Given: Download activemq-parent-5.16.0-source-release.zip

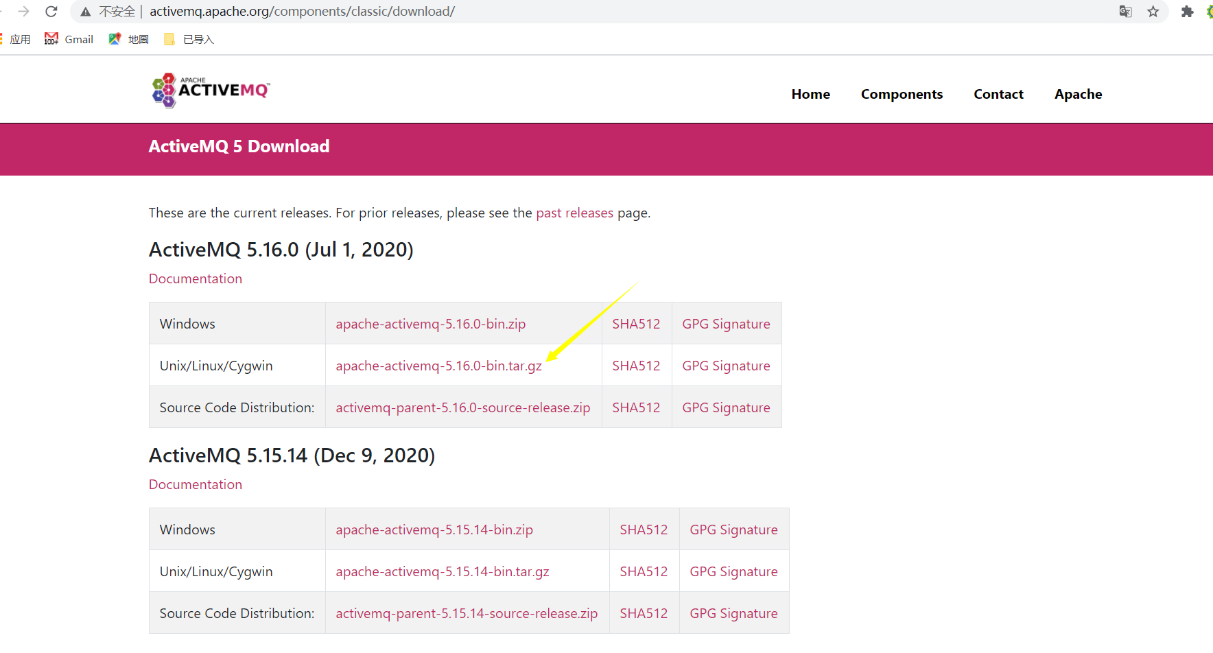Looking at the screenshot, I should tap(463, 407).
